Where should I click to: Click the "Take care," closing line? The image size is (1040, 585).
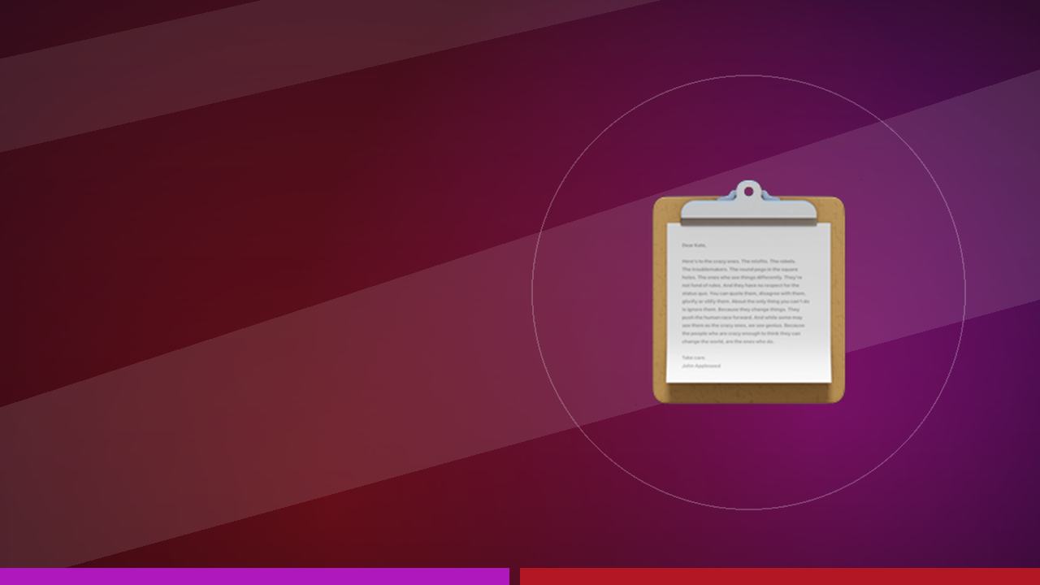(x=694, y=357)
